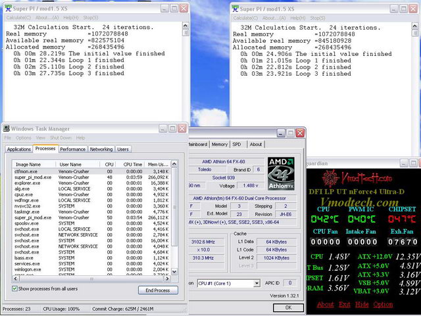Select the lsass.exe process row
421x316 pixels.
point(91,258)
